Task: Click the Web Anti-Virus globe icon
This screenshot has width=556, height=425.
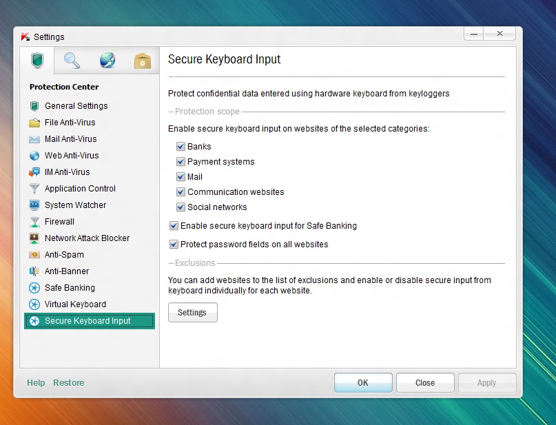Action: [x=34, y=156]
